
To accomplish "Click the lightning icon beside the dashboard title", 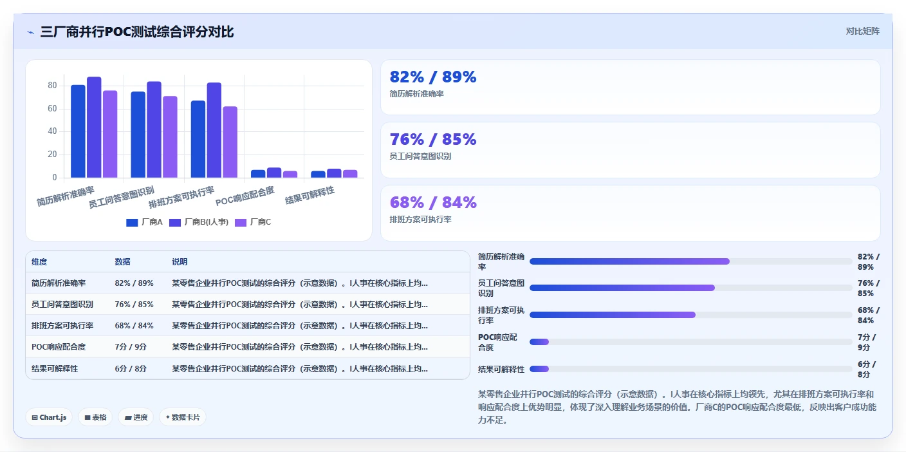I will (31, 32).
